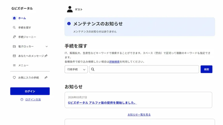Click the envelope icon for あなたへのメッセージ
This screenshot has height=125, width=223.
point(14,56)
